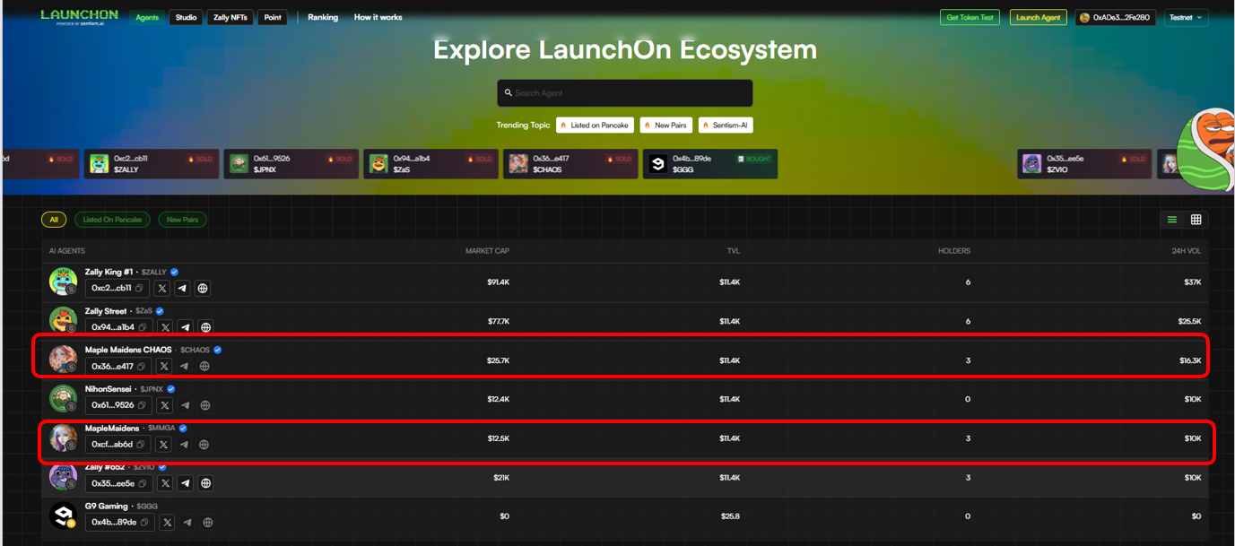Viewport: 1235px width, 546px height.
Task: Open the Agents nav tab
Action: [x=147, y=17]
